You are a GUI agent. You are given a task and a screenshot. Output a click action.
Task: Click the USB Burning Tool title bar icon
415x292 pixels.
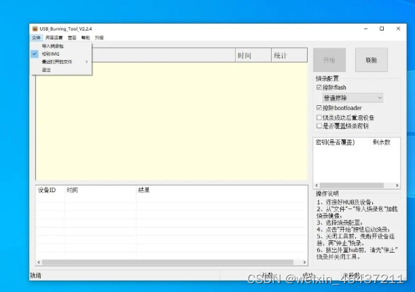(35, 29)
